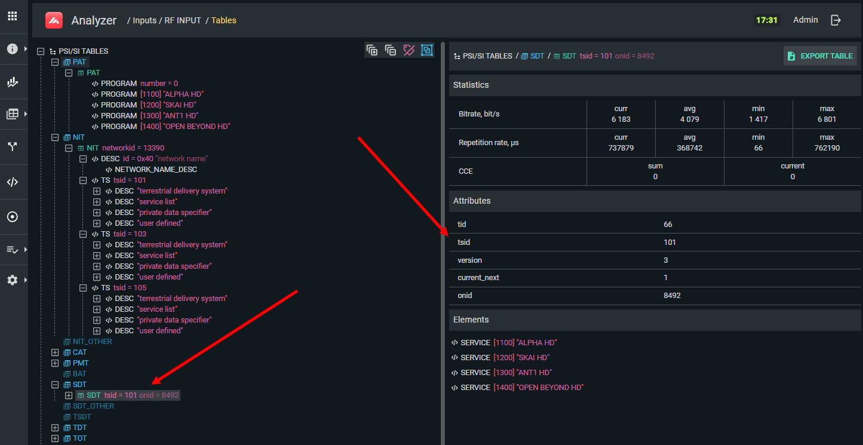Open the info section in sidebar

[12, 49]
